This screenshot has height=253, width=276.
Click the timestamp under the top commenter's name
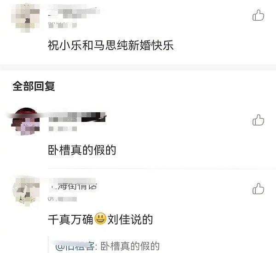tap(63, 25)
